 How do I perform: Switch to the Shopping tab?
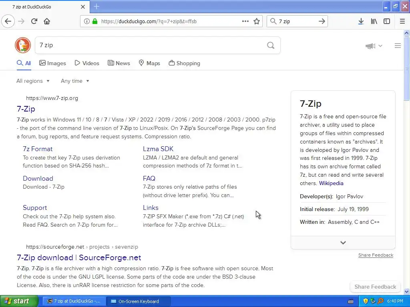184,63
